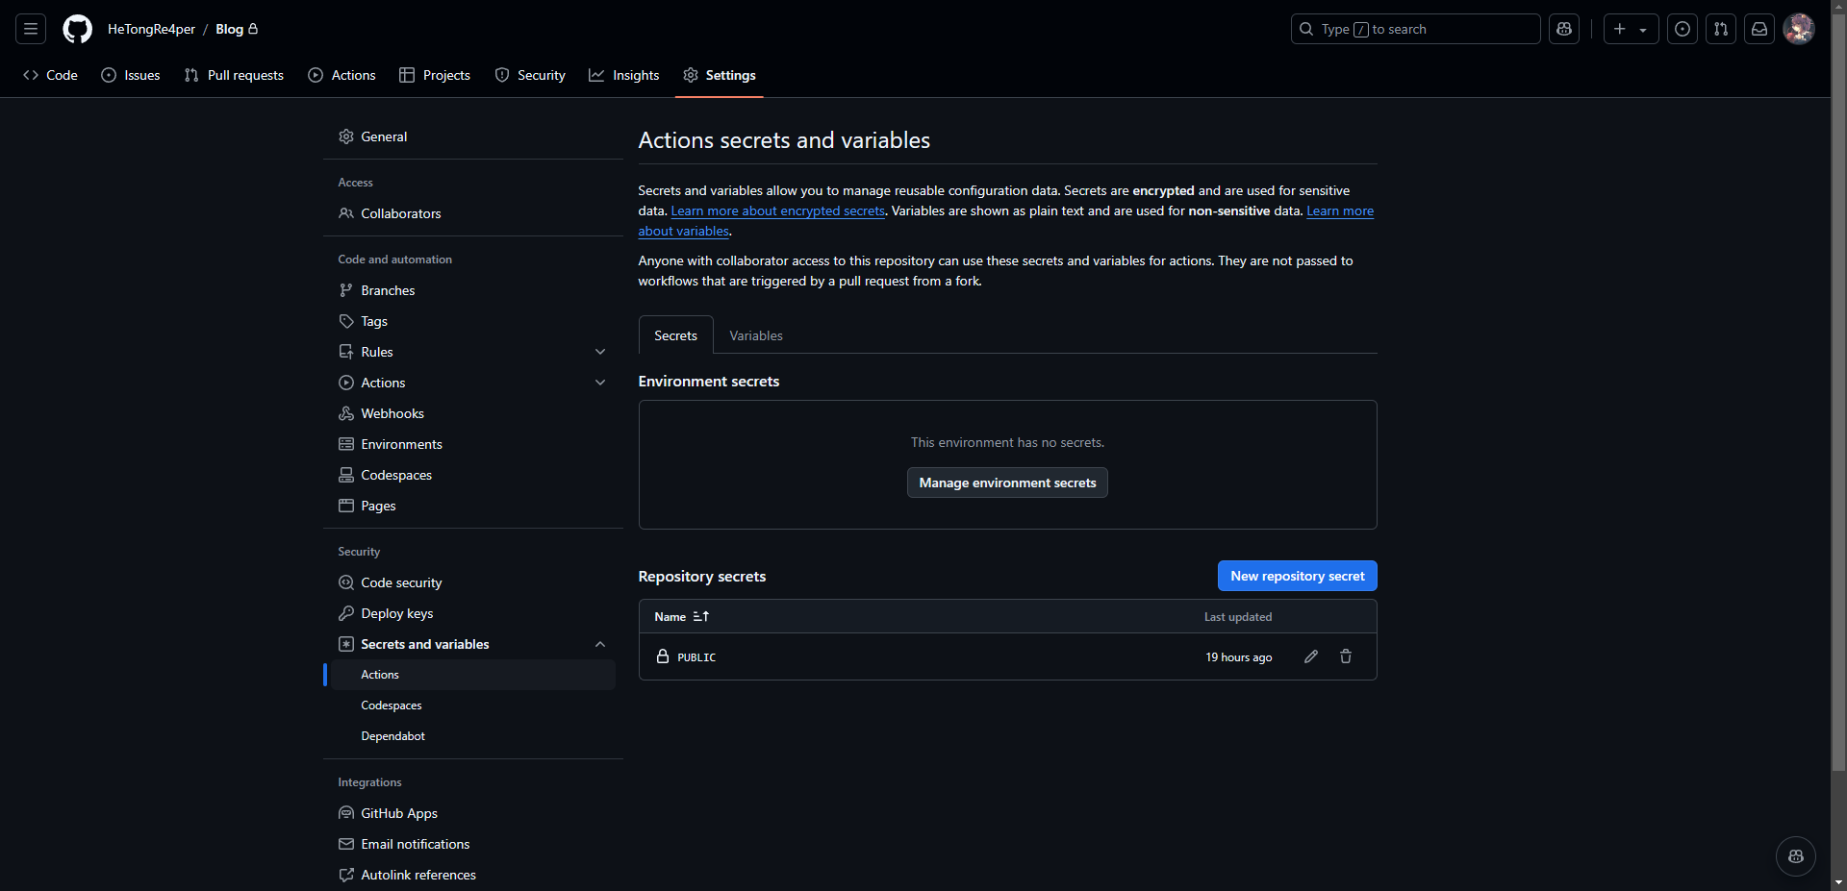Open the notifications inbox icon
The image size is (1847, 891).
(x=1759, y=29)
